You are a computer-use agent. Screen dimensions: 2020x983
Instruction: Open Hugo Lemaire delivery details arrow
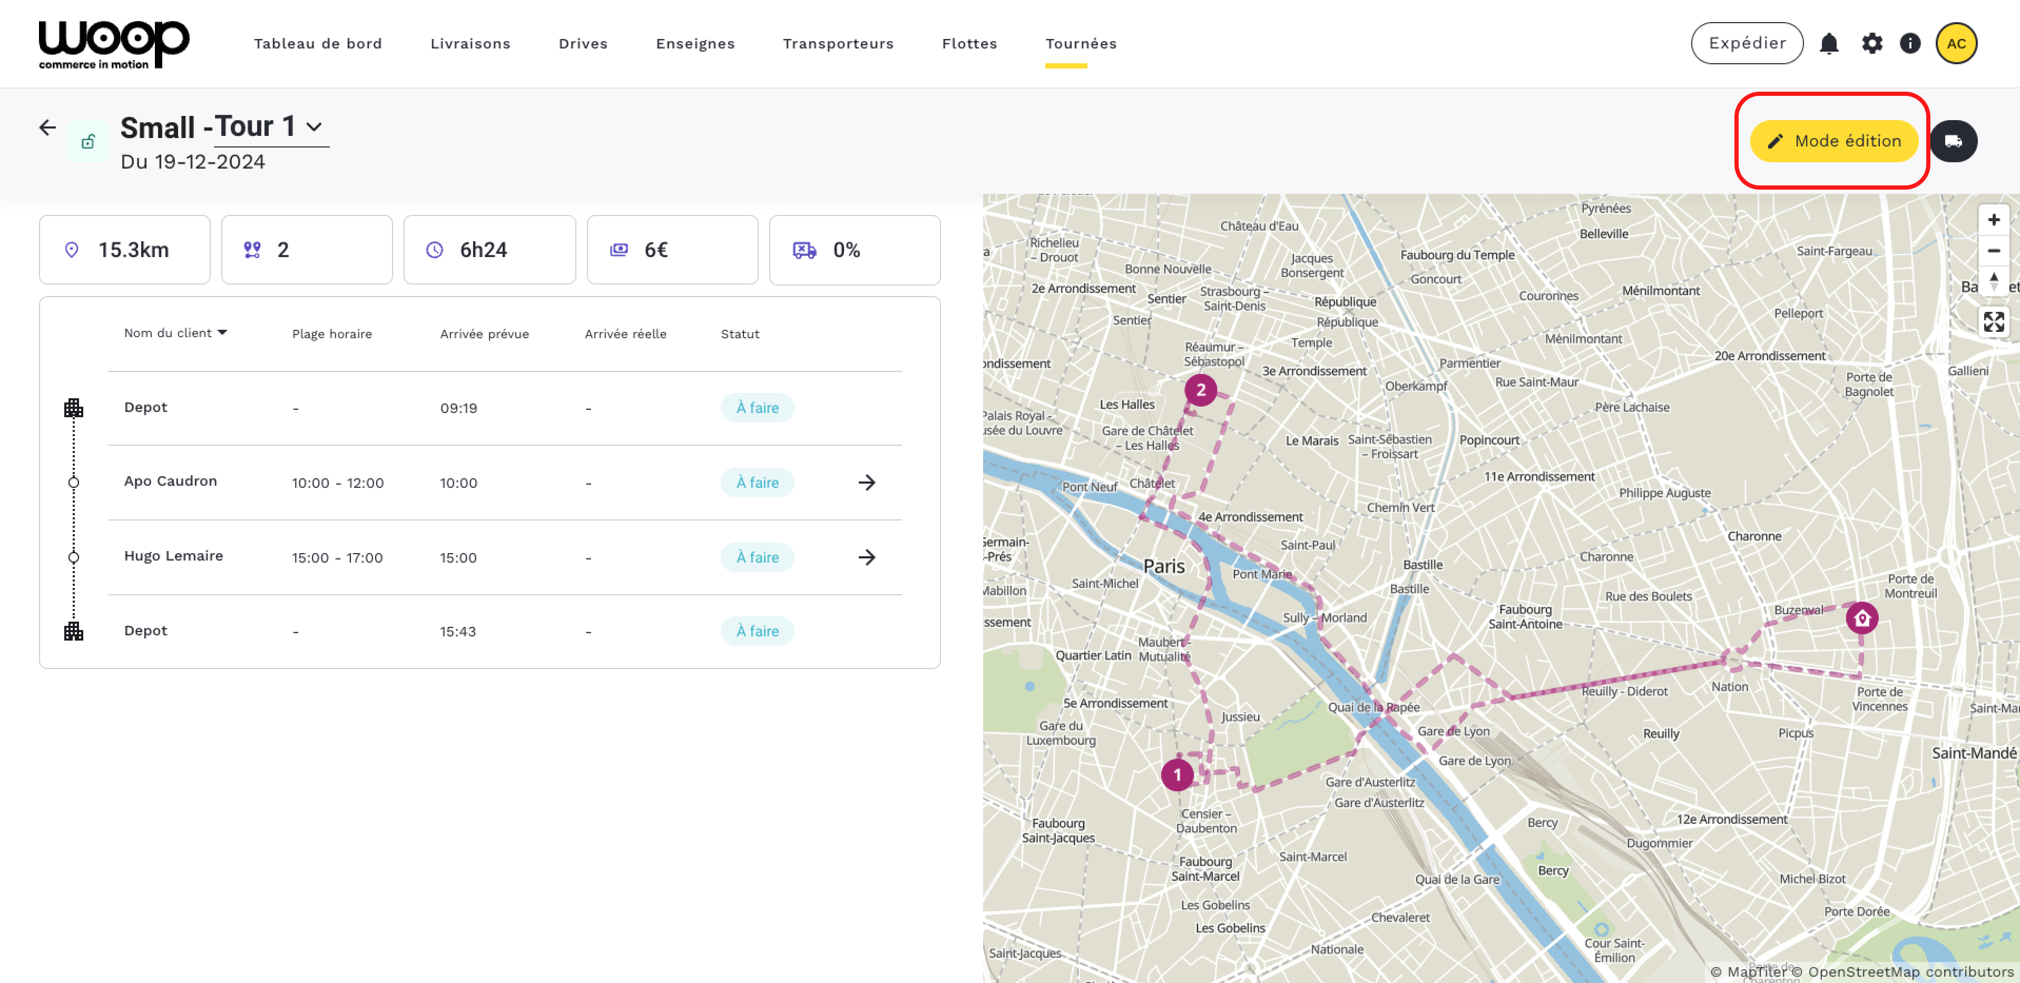pyautogui.click(x=867, y=557)
